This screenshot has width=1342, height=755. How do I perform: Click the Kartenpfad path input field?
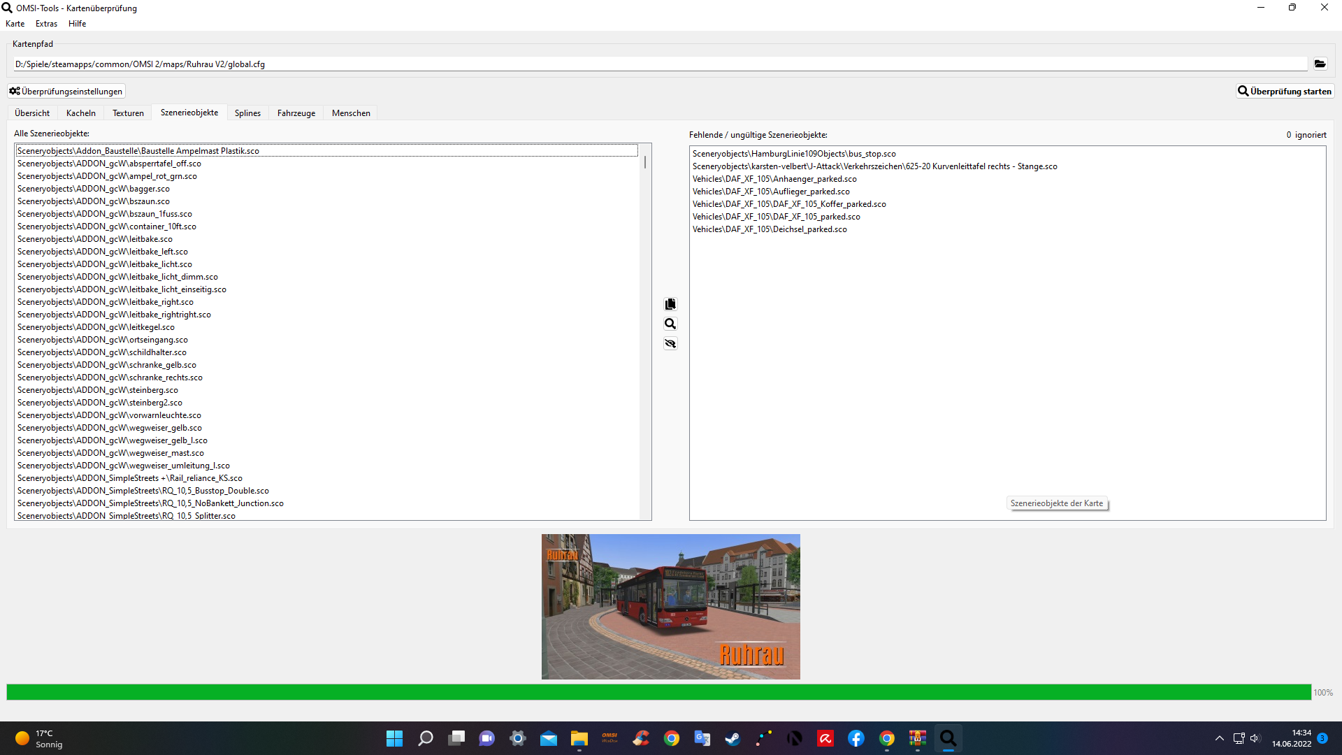point(657,64)
